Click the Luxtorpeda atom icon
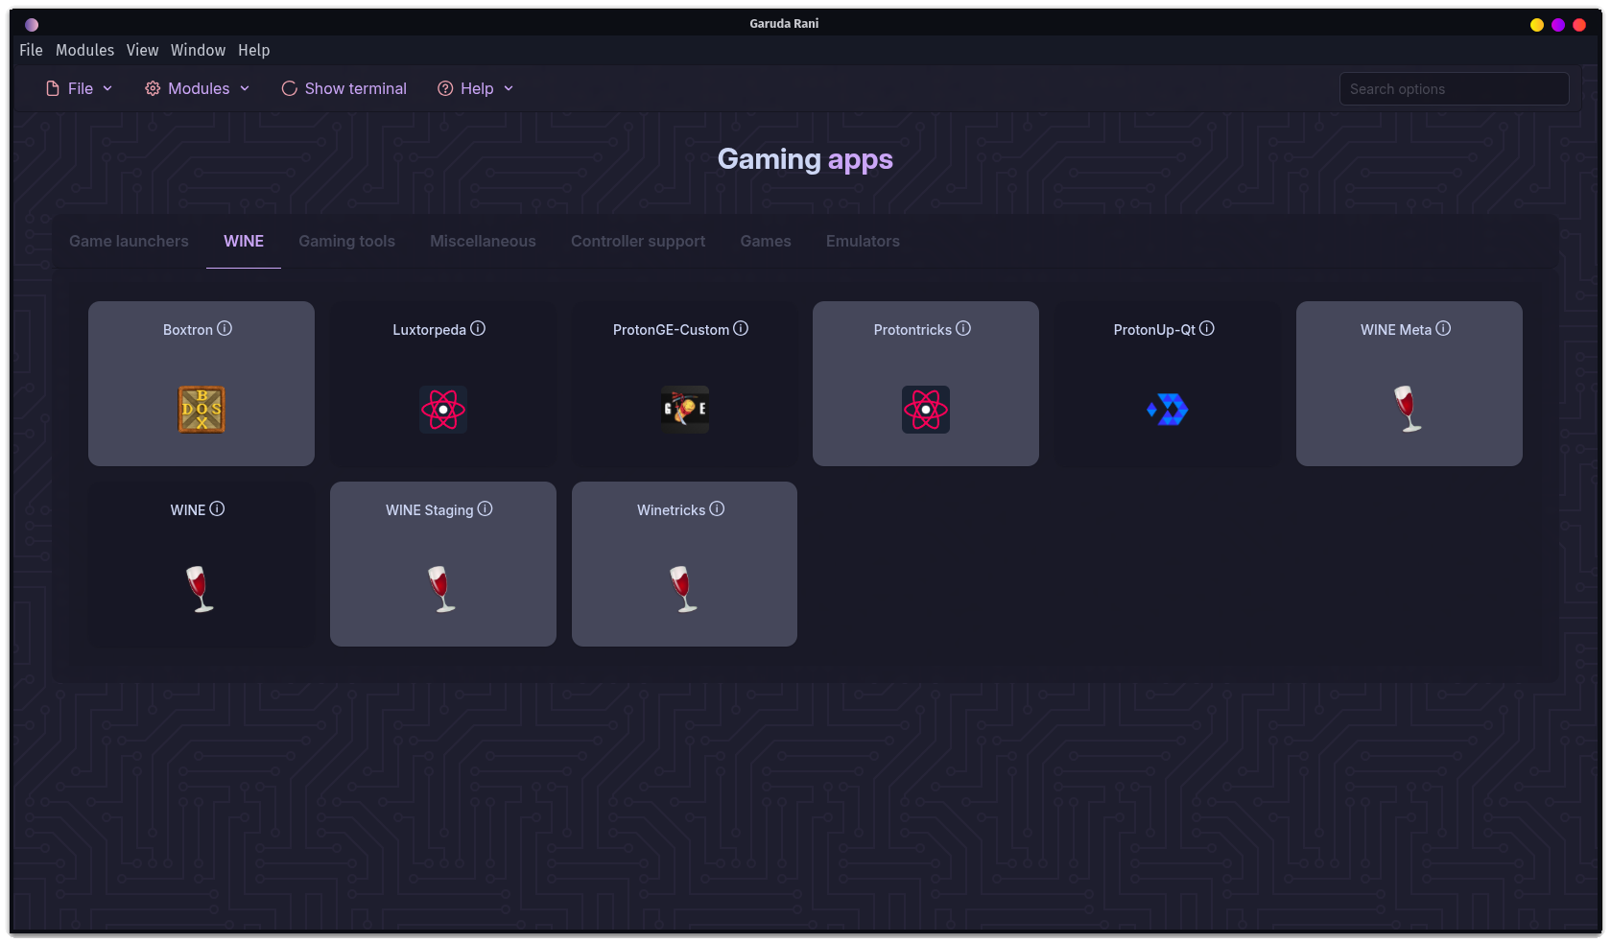 click(x=443, y=410)
